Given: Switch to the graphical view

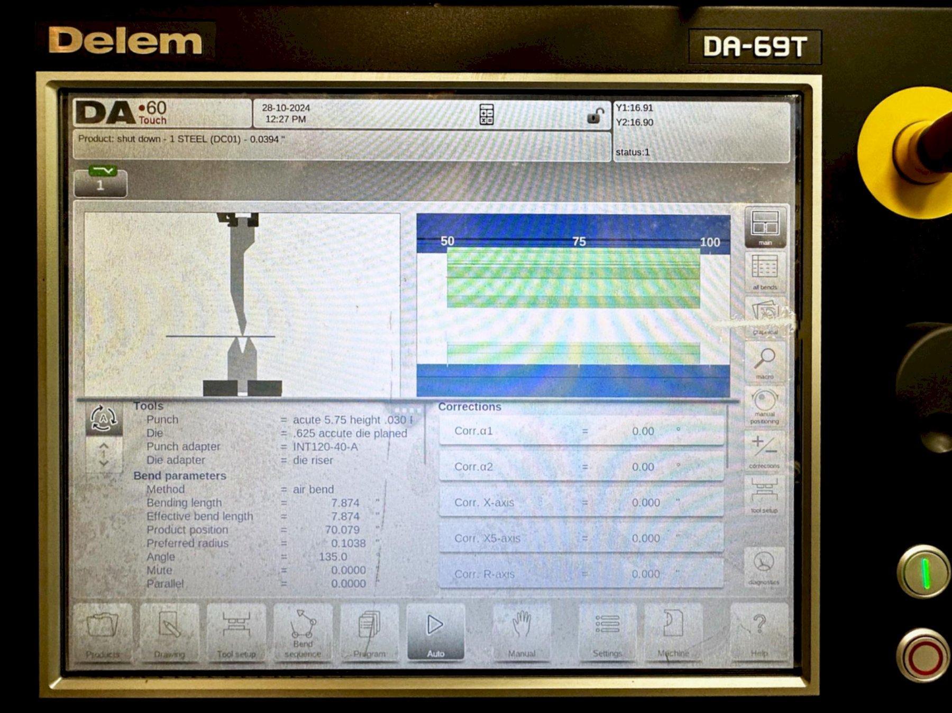Looking at the screenshot, I should [765, 317].
